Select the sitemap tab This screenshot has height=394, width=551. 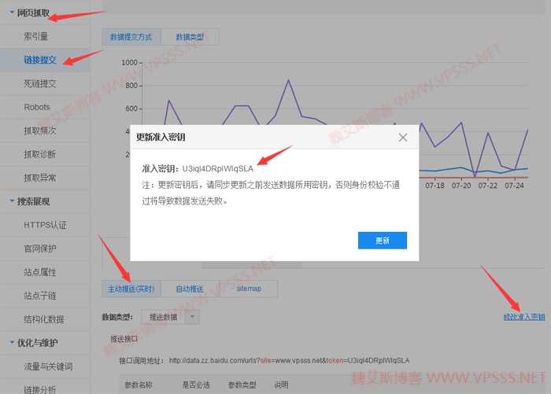[x=249, y=289]
